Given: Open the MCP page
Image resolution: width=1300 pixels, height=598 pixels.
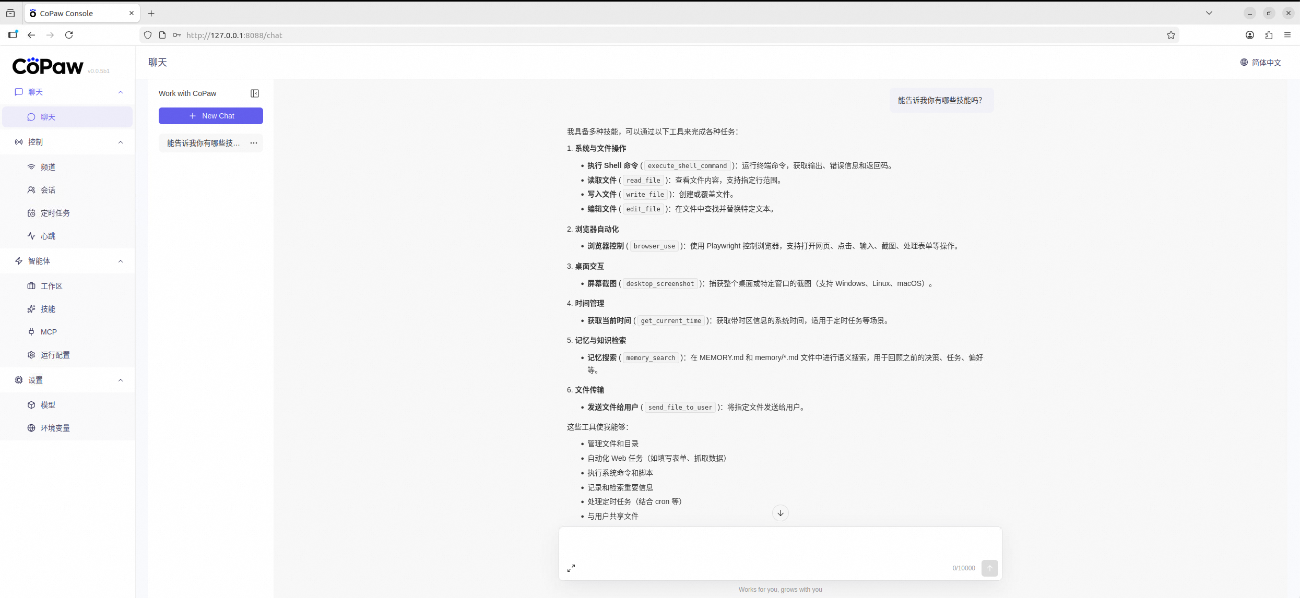Looking at the screenshot, I should [x=67, y=332].
